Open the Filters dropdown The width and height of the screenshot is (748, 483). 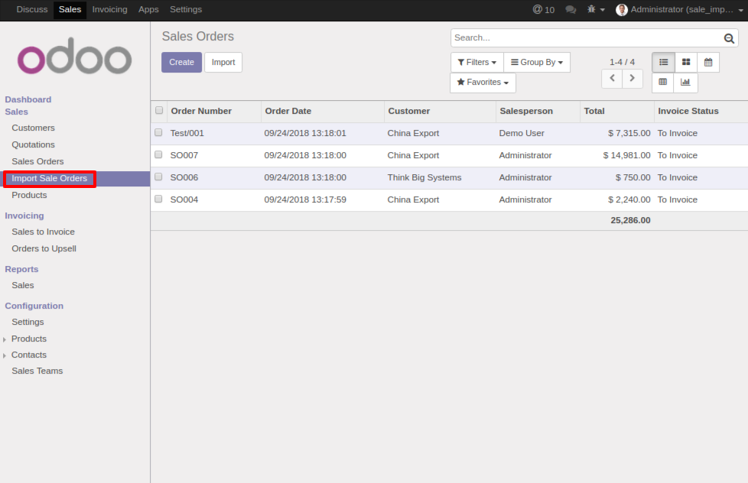pos(476,63)
